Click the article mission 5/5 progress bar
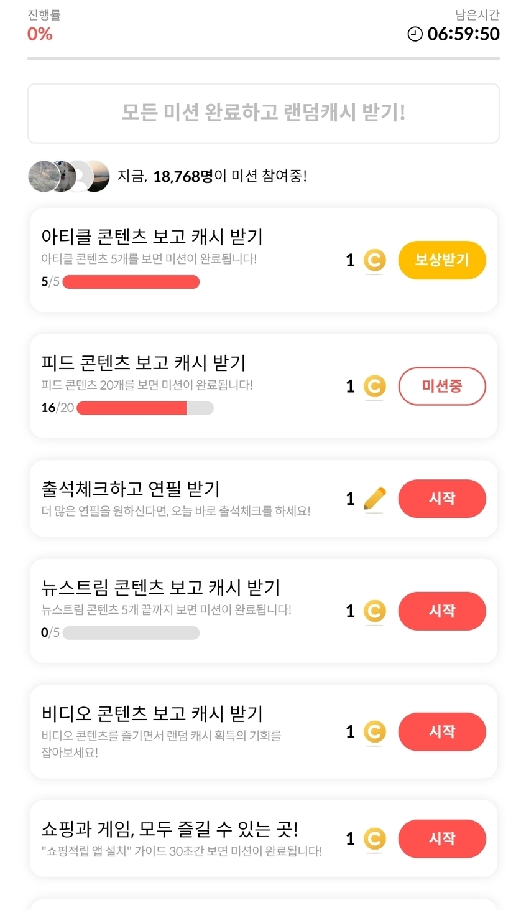 (131, 282)
